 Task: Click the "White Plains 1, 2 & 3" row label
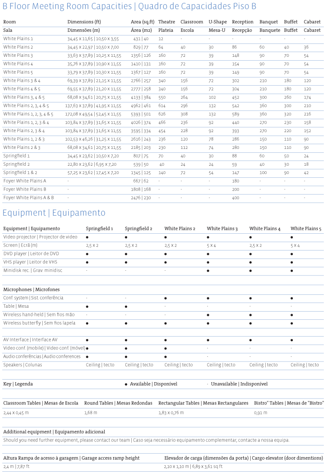pyautogui.click(x=24, y=139)
